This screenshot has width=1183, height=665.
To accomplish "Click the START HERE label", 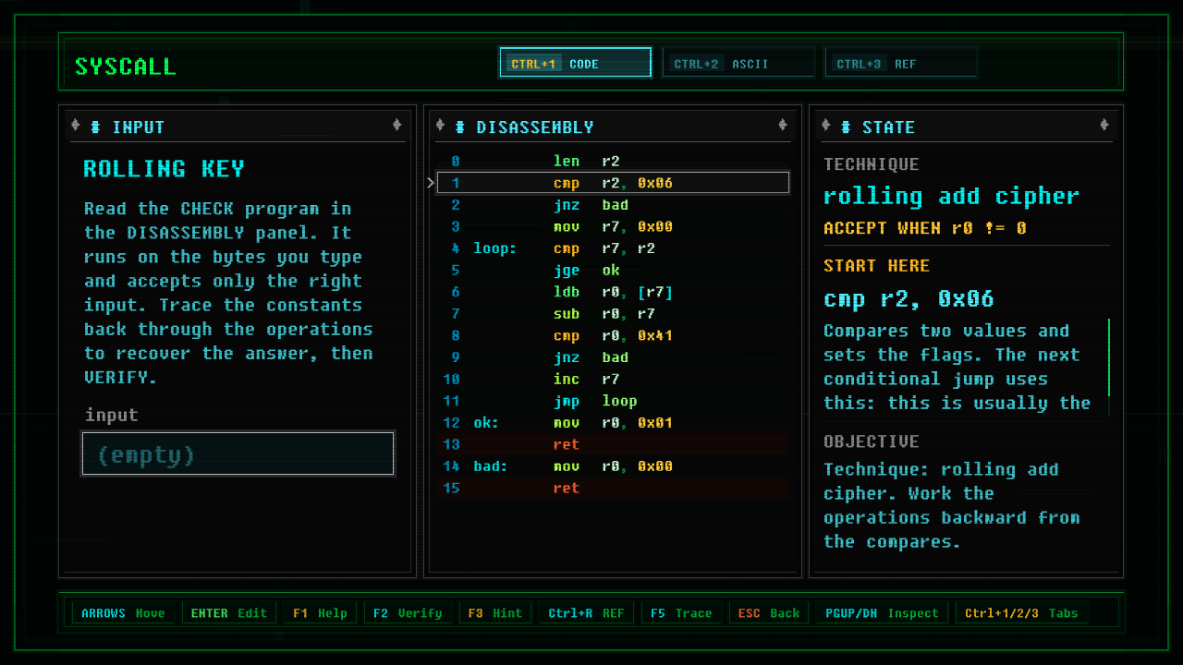I will [x=876, y=266].
